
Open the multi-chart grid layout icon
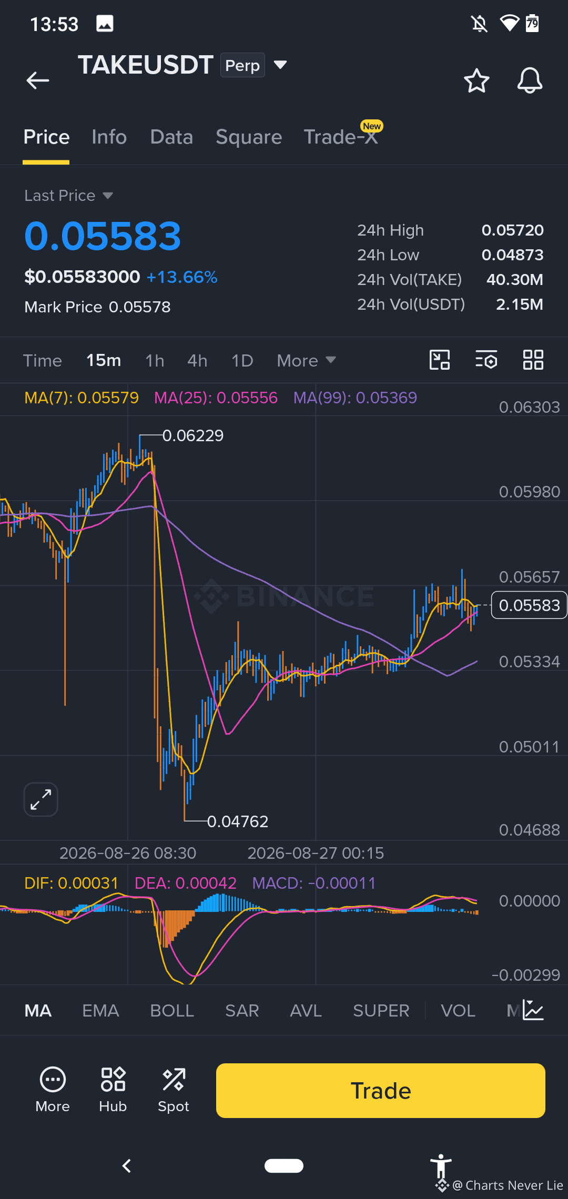tap(533, 360)
